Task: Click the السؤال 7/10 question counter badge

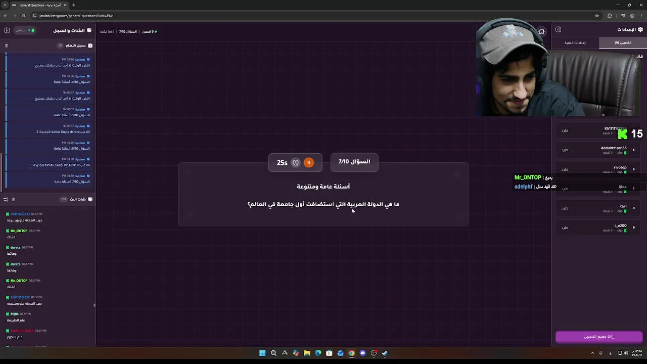Action: click(x=354, y=162)
